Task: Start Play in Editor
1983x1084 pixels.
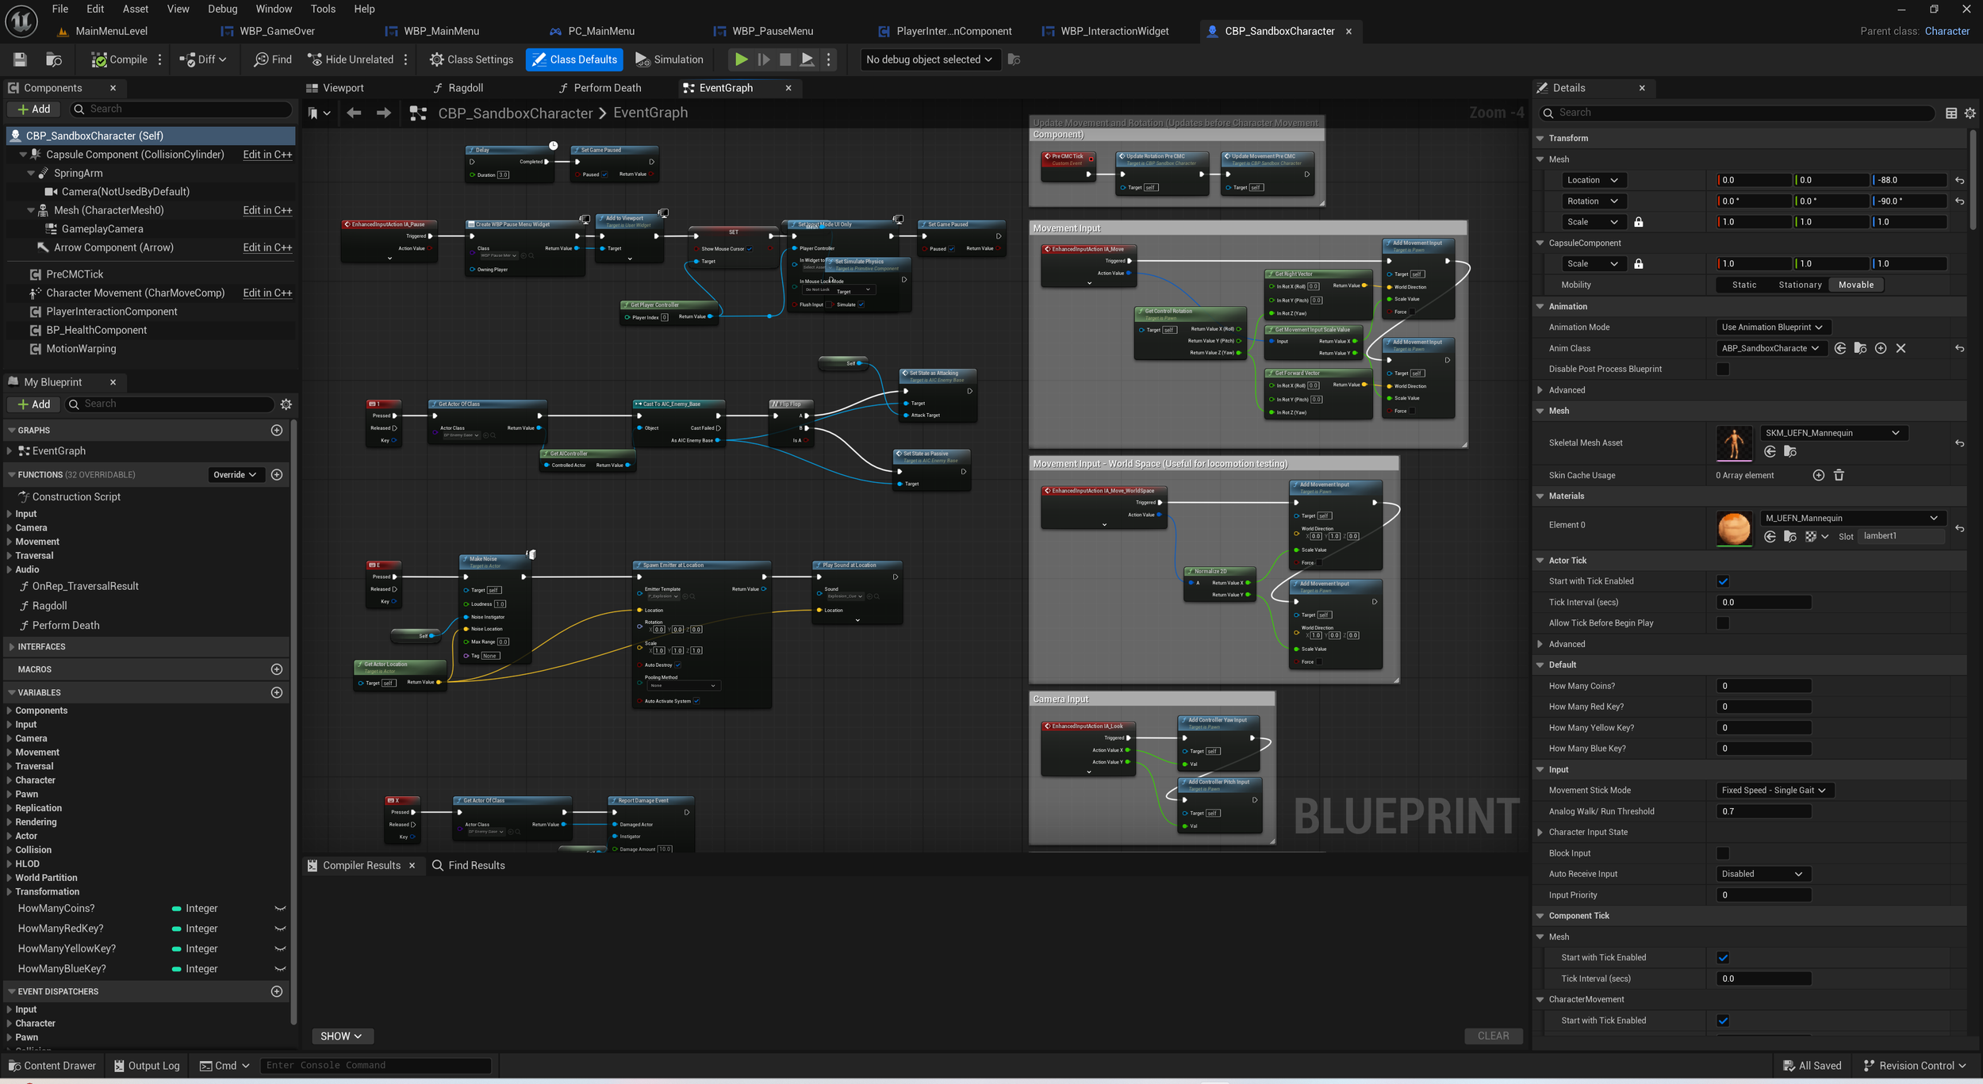Action: (x=741, y=59)
